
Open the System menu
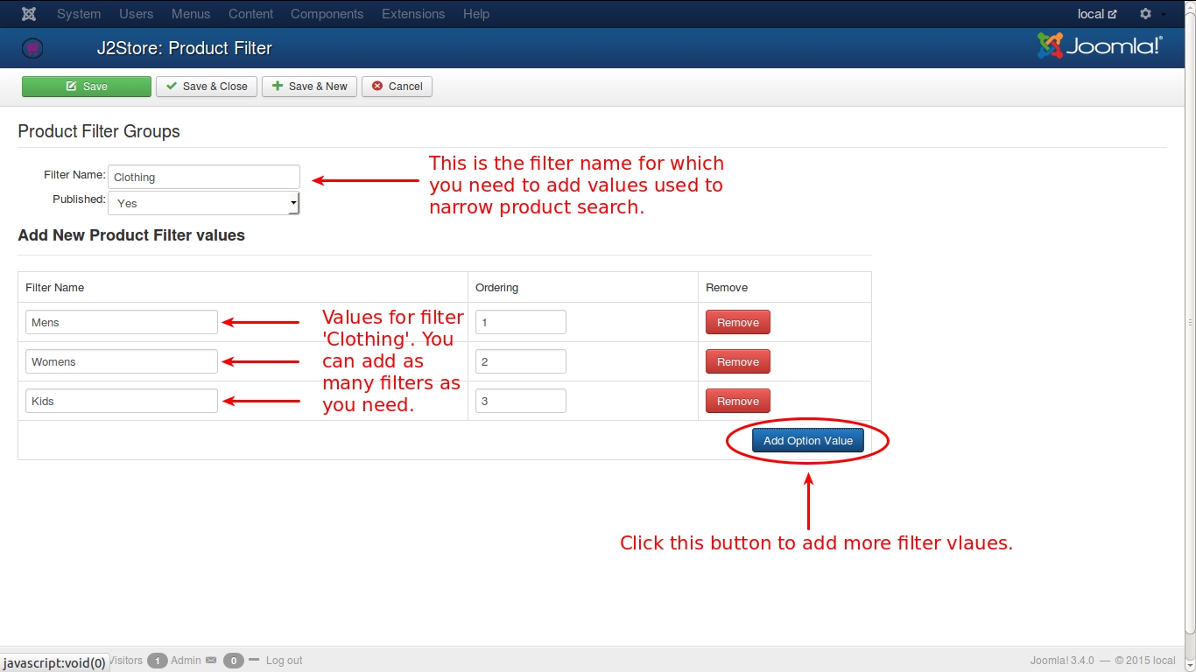coord(79,14)
